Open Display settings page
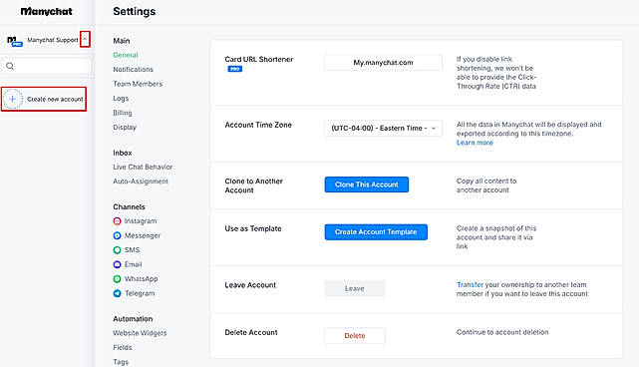The width and height of the screenshot is (639, 367). coord(125,128)
